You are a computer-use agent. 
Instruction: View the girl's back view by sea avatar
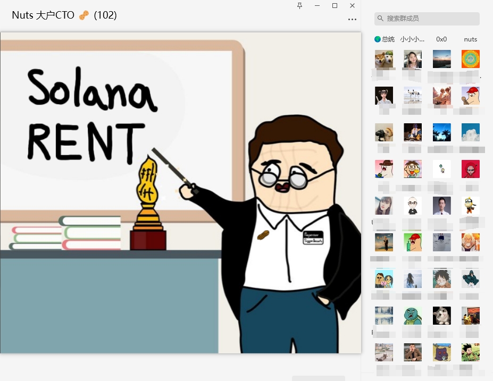pyautogui.click(x=413, y=279)
